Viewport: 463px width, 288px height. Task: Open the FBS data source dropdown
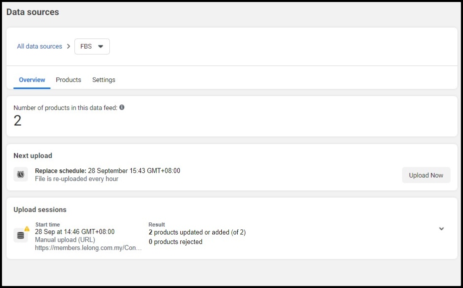92,46
